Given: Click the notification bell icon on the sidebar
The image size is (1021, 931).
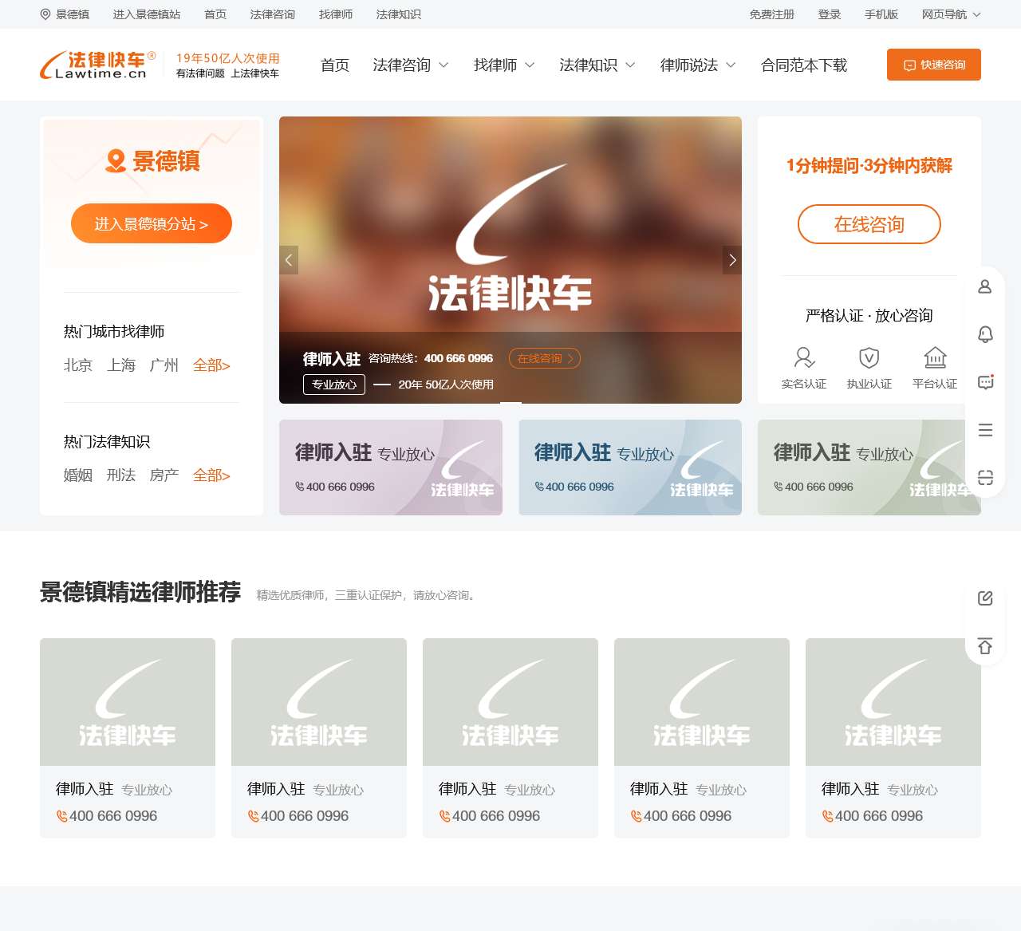Looking at the screenshot, I should pos(985,335).
